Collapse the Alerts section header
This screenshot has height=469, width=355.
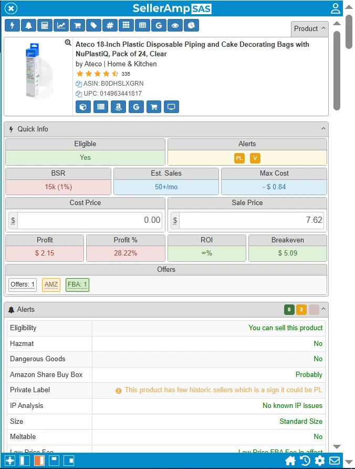coord(166,310)
